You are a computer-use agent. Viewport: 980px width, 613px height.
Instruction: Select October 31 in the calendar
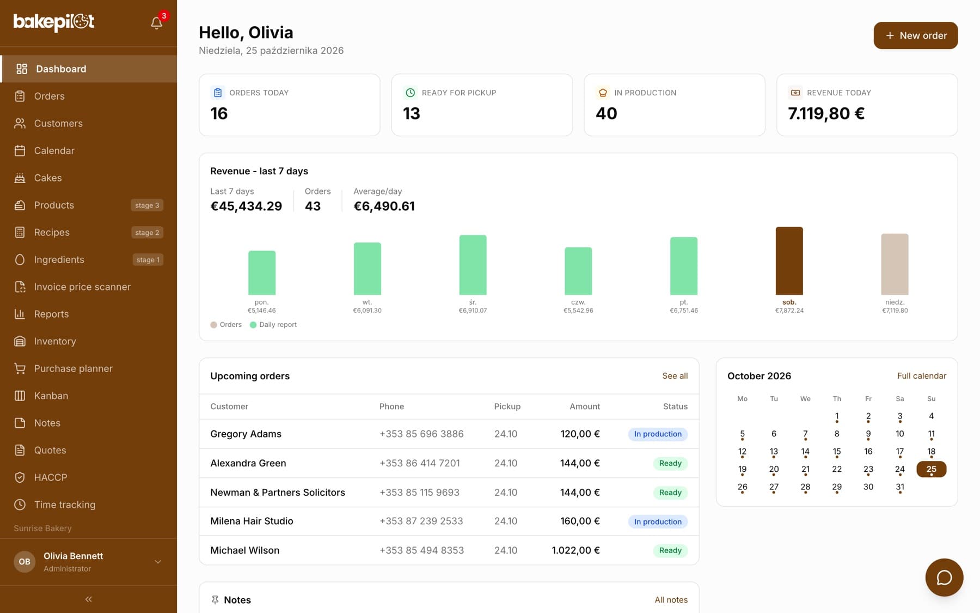(x=899, y=487)
